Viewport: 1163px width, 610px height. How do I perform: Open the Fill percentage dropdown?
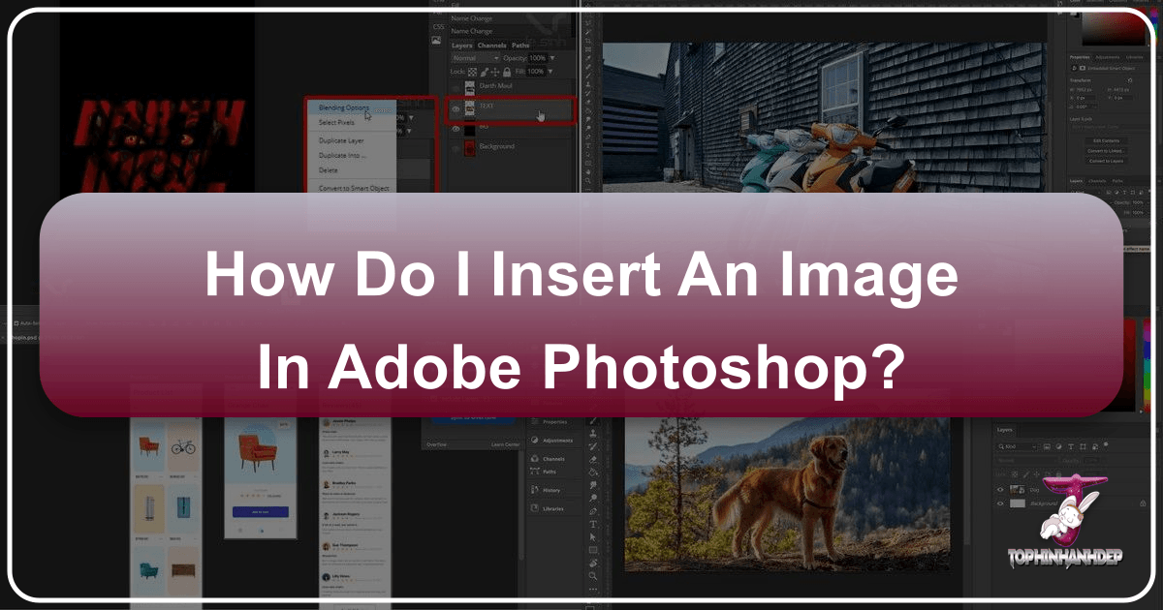click(550, 72)
